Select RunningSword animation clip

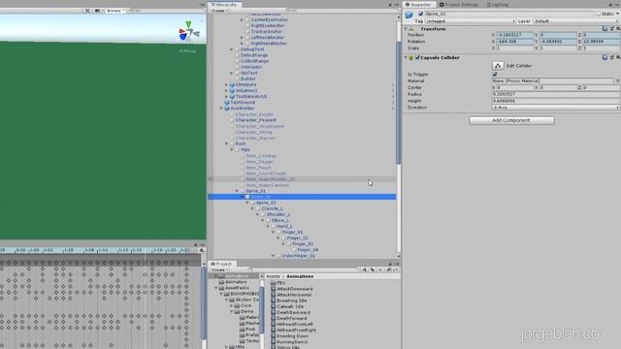coord(292,342)
